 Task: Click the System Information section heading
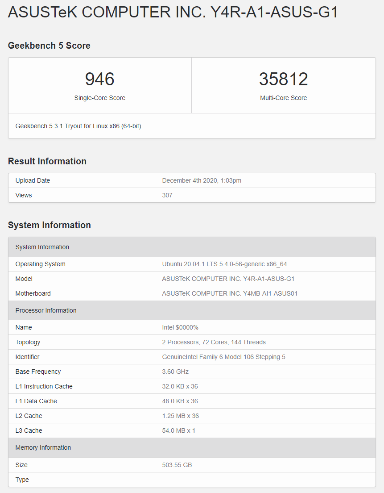point(49,225)
